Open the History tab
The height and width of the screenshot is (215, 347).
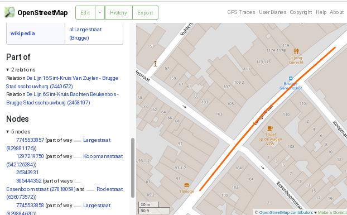(119, 13)
